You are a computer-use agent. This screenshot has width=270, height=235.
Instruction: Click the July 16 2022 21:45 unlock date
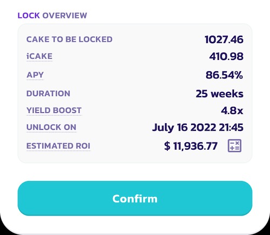click(x=198, y=127)
